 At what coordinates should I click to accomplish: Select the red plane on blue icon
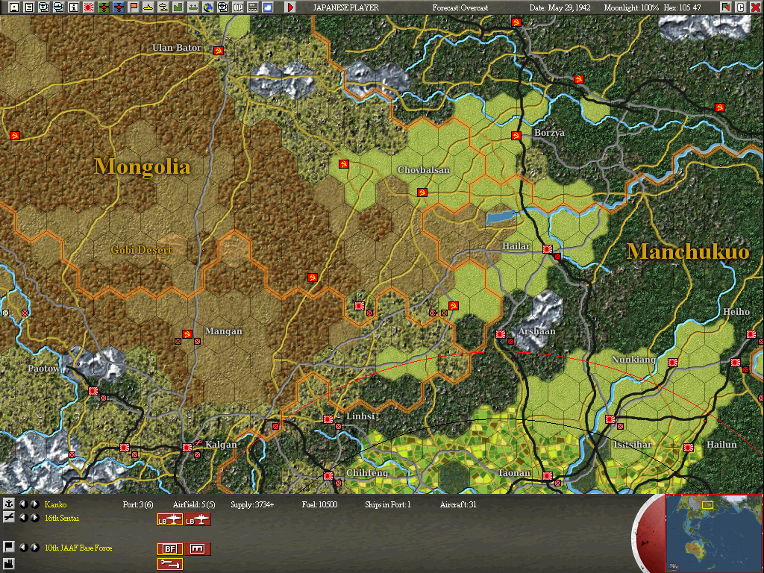pyautogui.click(x=119, y=7)
